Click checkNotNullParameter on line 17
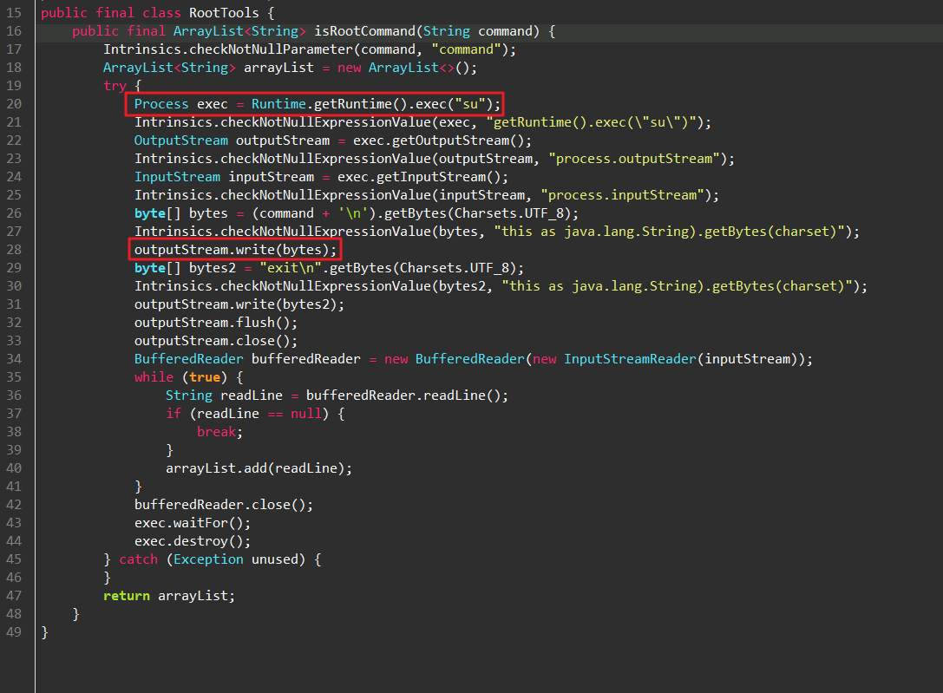Image resolution: width=943 pixels, height=693 pixels. click(x=271, y=49)
